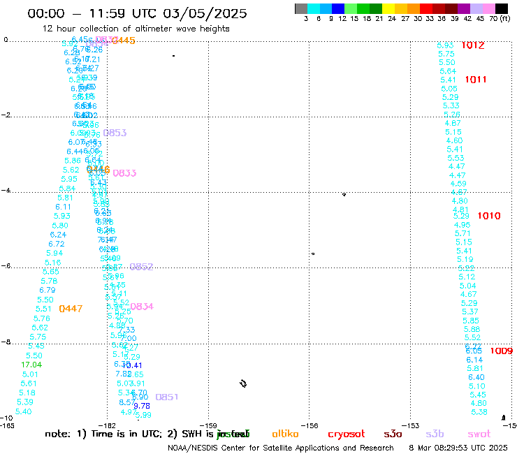Screen dimensions: 517x454
Task: Click the '5.38' value at right bottom
Action: 479,412
